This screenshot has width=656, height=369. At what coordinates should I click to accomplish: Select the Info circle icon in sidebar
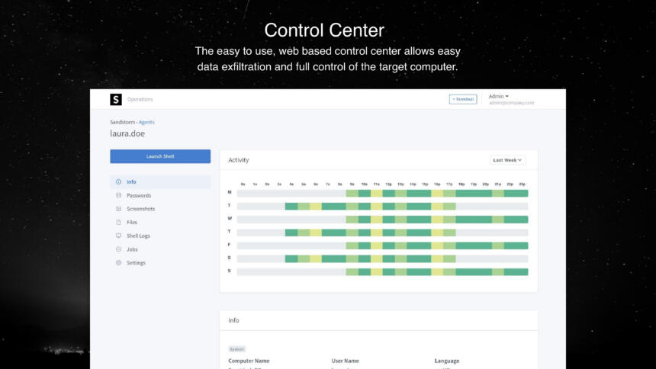point(118,182)
